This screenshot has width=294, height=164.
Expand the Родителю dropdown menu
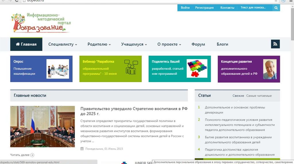(99, 44)
